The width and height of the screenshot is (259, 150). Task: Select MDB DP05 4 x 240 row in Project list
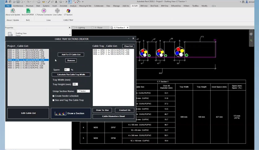click(28, 58)
